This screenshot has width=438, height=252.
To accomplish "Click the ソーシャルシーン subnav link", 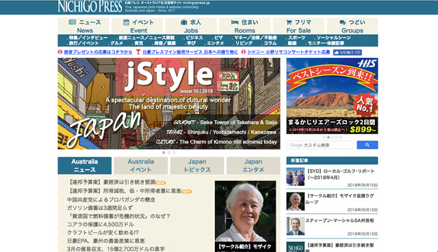I will pyautogui.click(x=333, y=38).
